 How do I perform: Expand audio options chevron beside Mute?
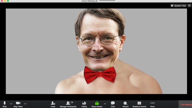pos(11,104)
